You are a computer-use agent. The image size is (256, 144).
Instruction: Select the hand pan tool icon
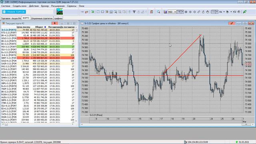pos(207,12)
